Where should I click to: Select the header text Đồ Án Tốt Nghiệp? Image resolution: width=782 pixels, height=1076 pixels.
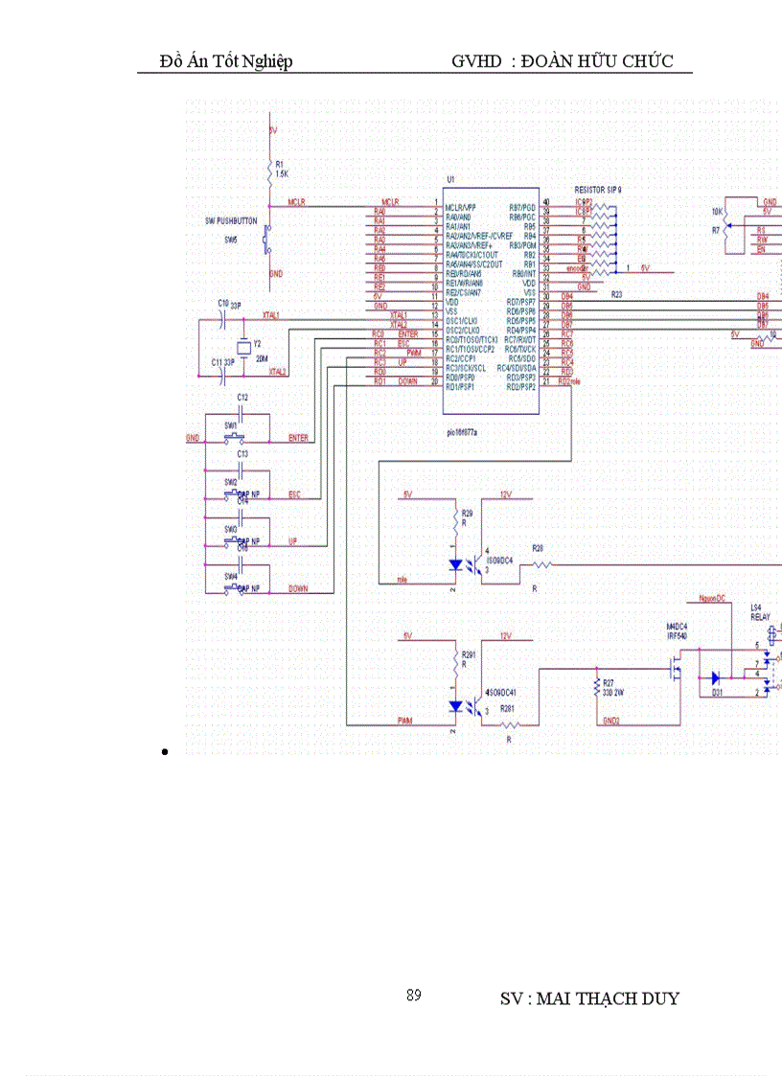(x=226, y=62)
